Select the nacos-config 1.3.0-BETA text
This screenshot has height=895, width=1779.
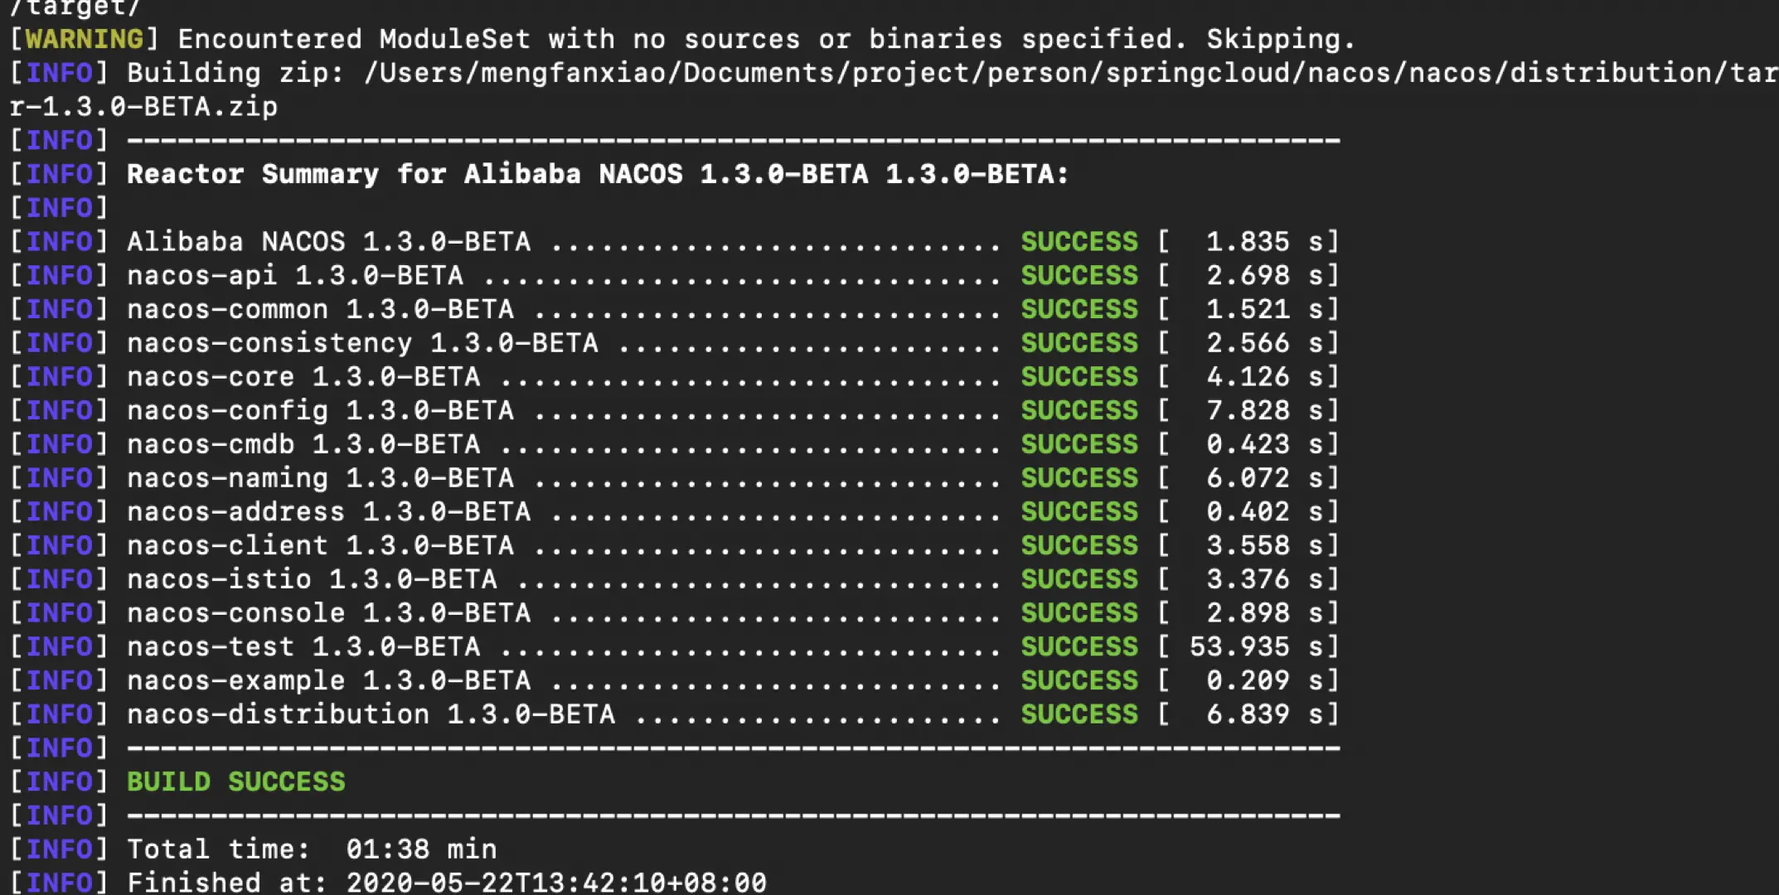coord(320,410)
